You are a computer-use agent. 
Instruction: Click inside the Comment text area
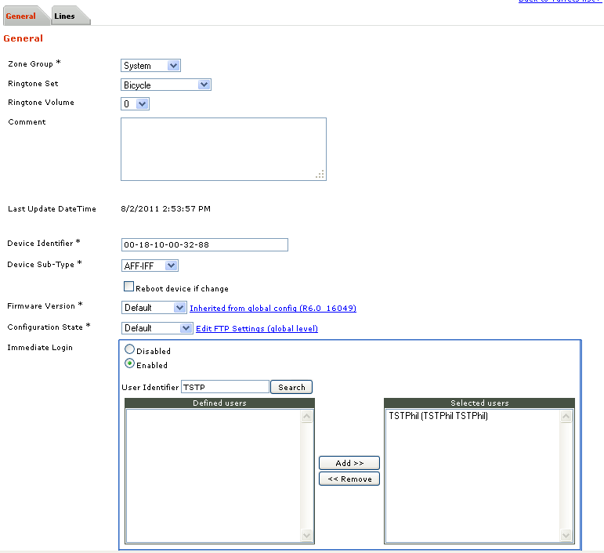(x=223, y=149)
